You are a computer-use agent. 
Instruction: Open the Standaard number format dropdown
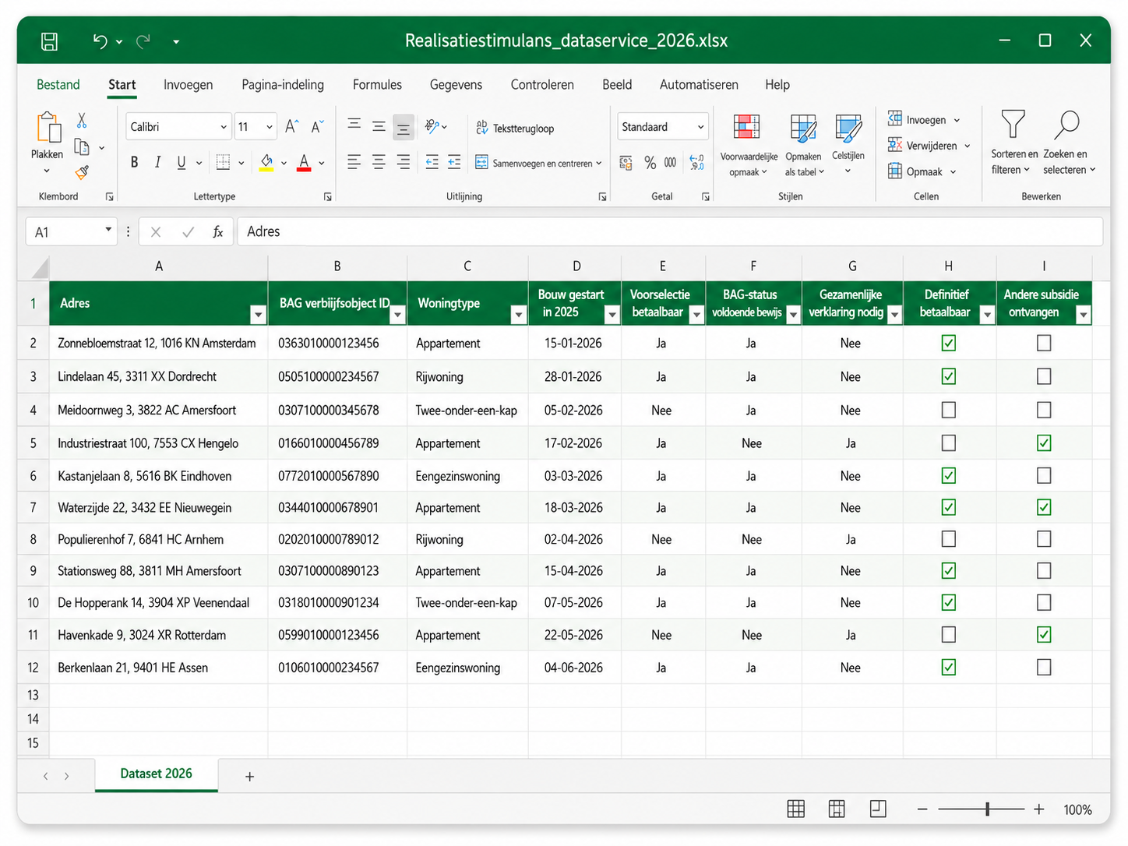click(700, 127)
